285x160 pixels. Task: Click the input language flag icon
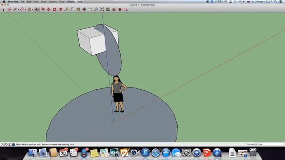click(248, 2)
